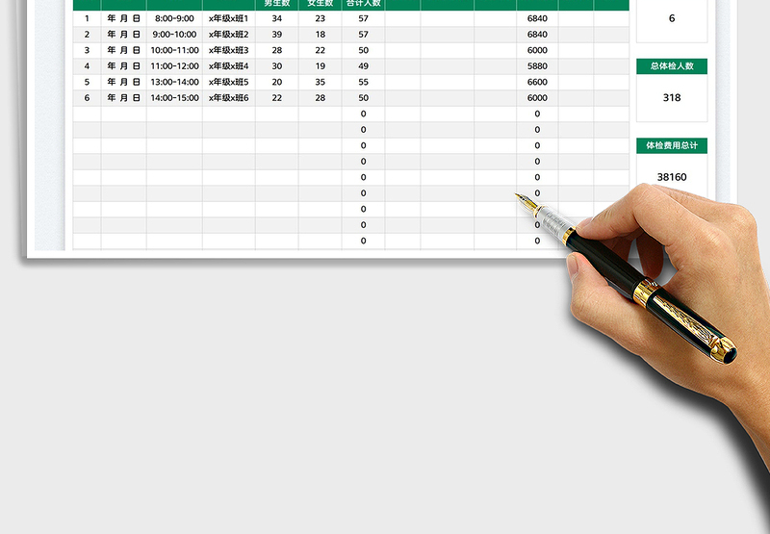This screenshot has height=534, width=770.
Task: Click the 总体检人数 summary label
Action: click(x=672, y=66)
